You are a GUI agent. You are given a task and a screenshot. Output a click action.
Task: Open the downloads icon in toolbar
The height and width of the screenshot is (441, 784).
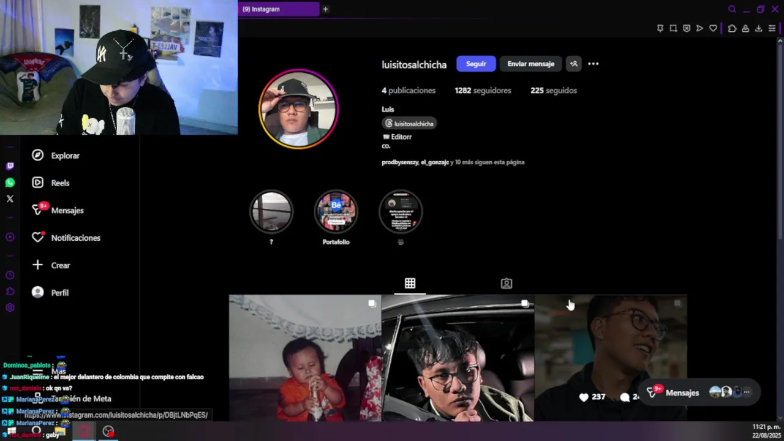(x=758, y=28)
